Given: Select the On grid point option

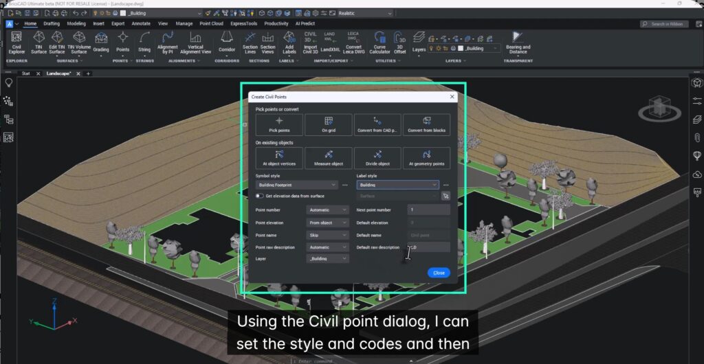Looking at the screenshot, I should [x=328, y=124].
